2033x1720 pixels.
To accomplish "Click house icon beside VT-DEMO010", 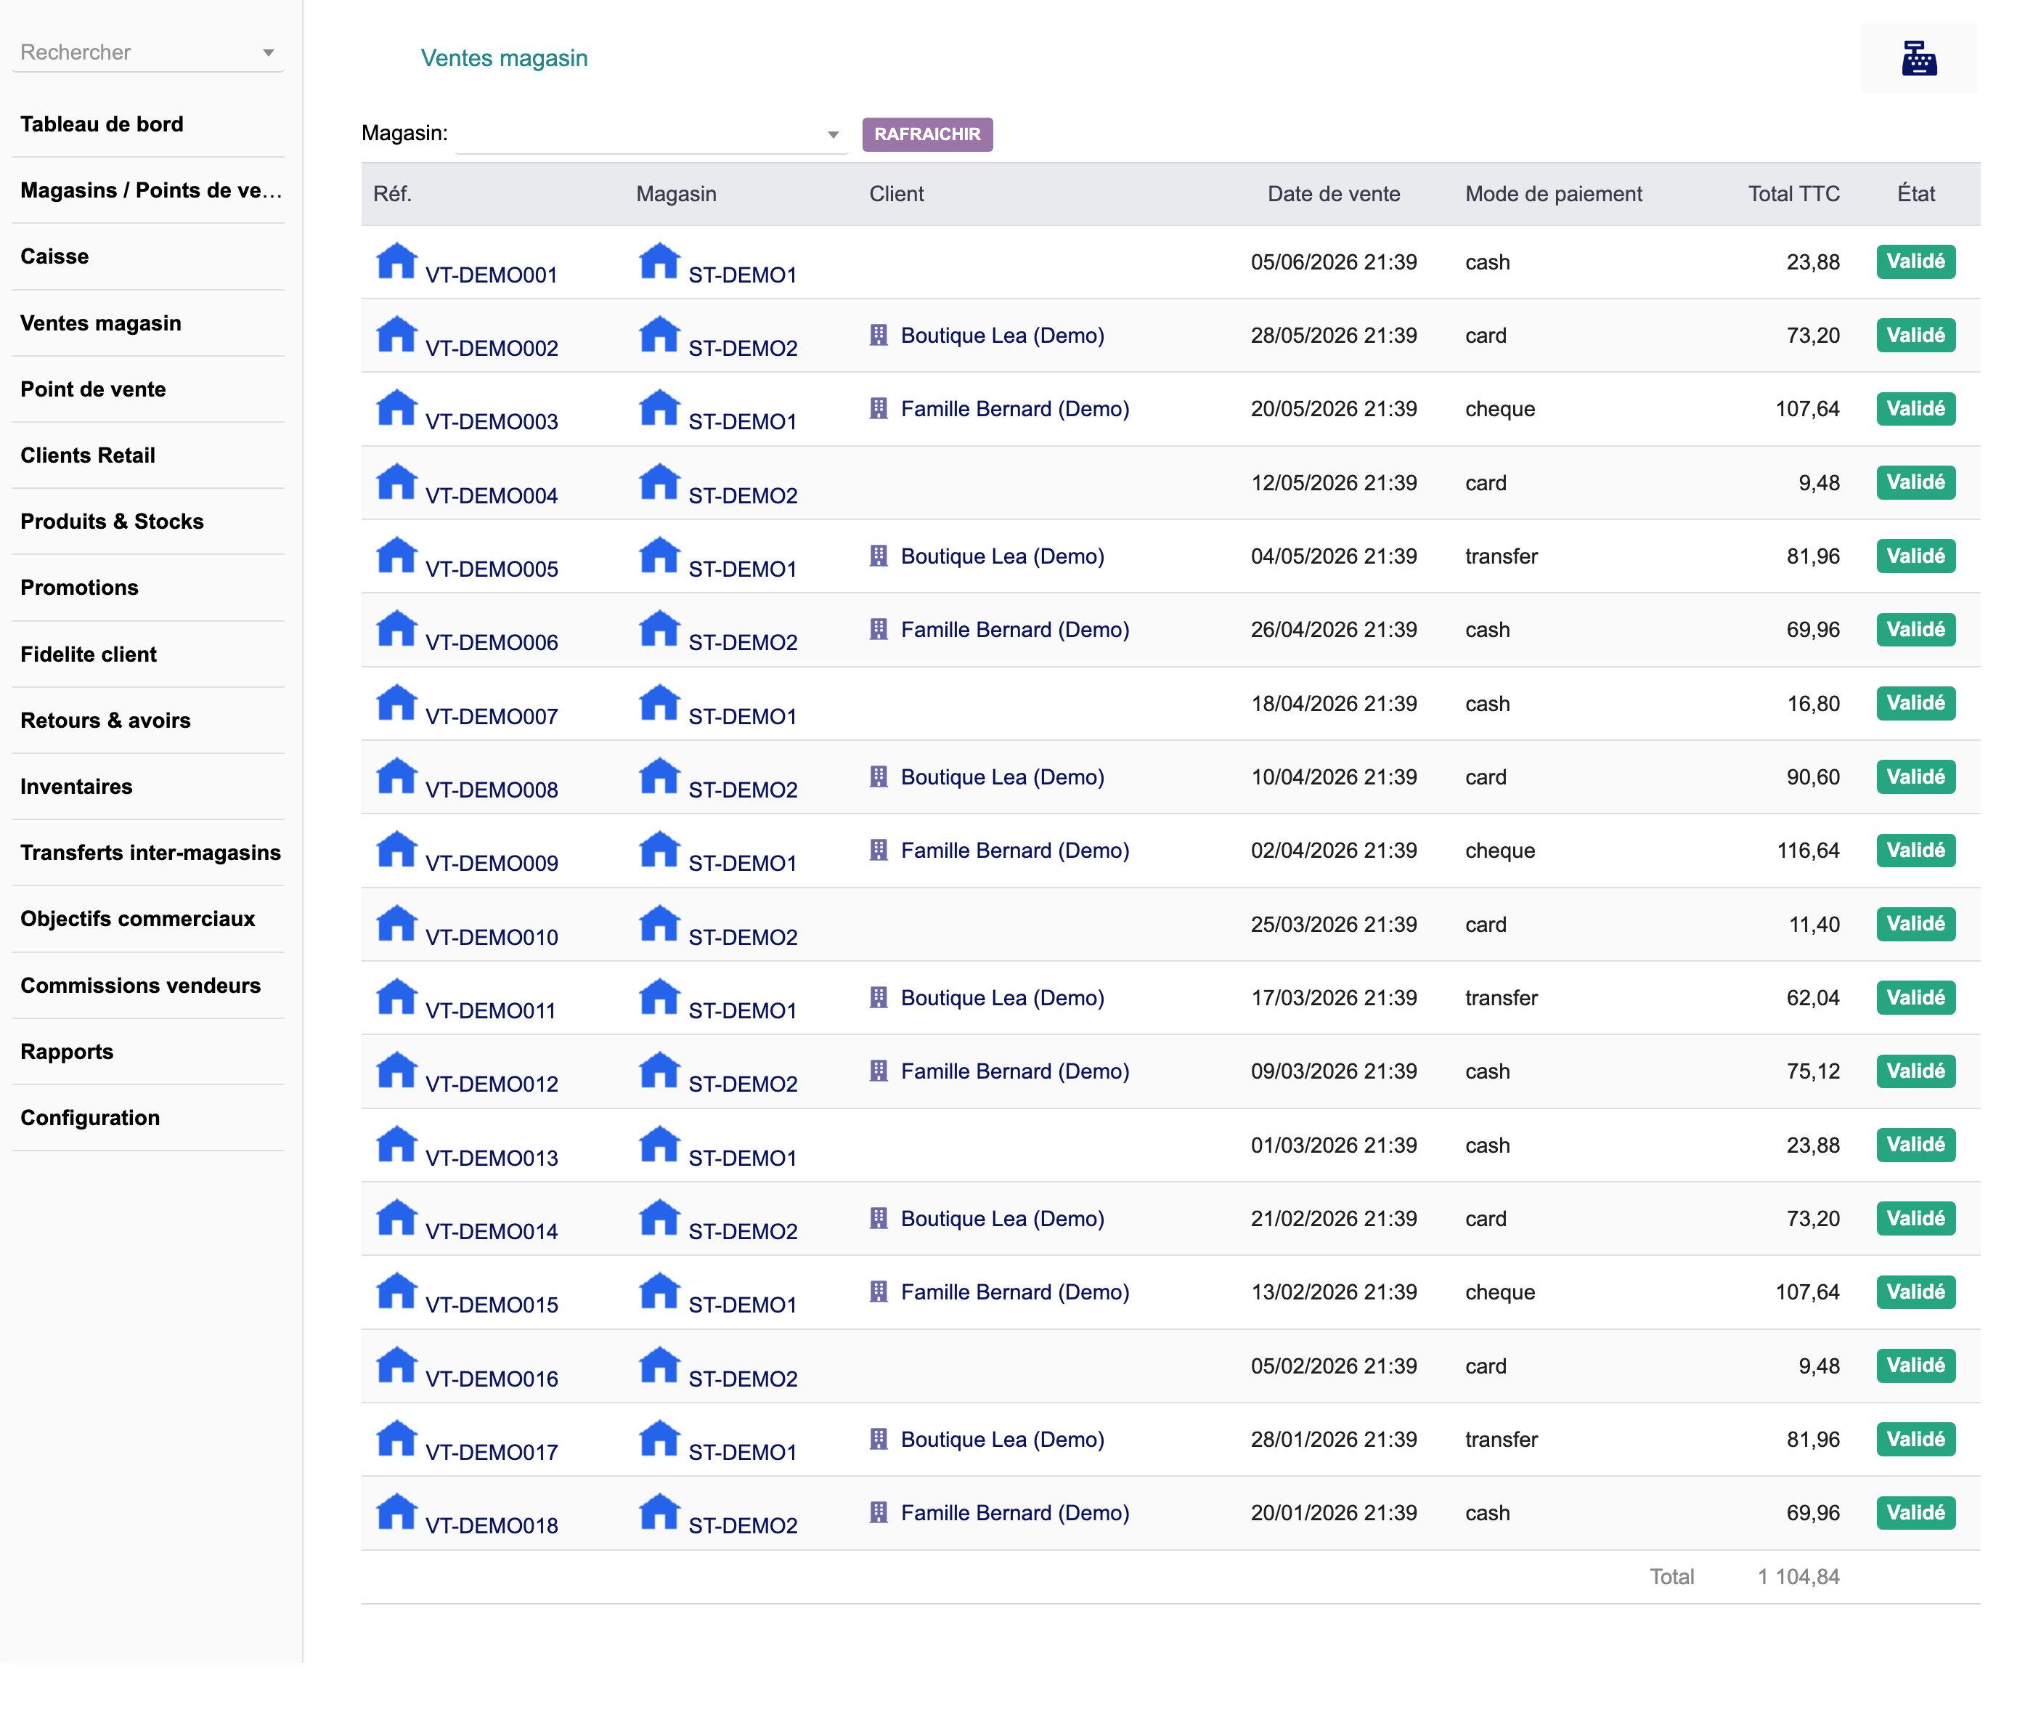I will pos(396,922).
